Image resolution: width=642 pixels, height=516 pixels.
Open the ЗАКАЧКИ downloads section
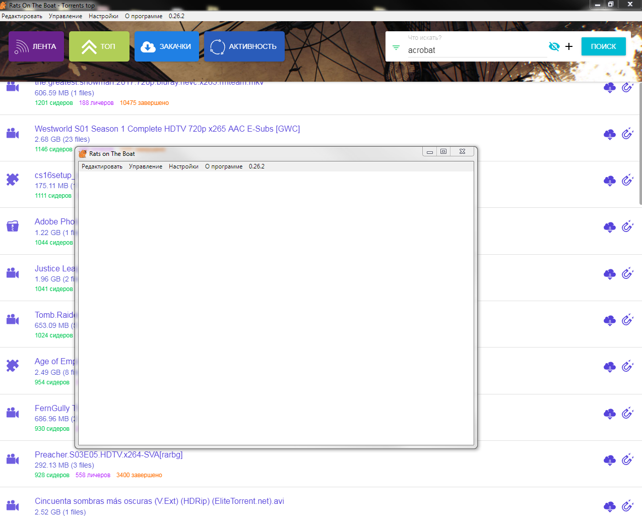(167, 46)
